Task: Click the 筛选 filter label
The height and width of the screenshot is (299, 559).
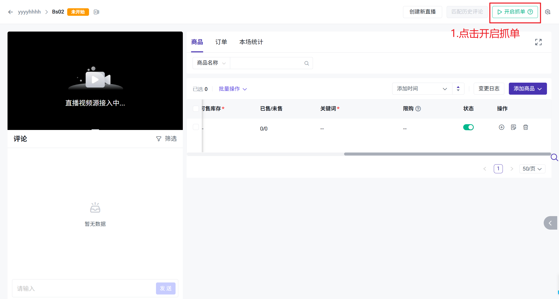Action: (x=171, y=139)
